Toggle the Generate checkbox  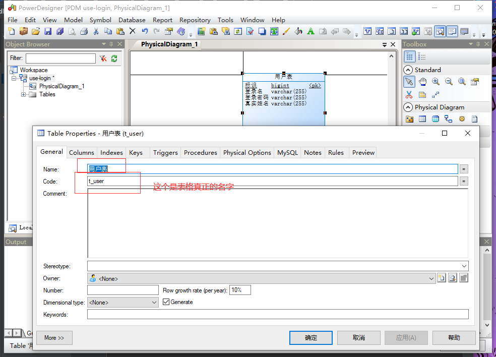click(x=166, y=302)
